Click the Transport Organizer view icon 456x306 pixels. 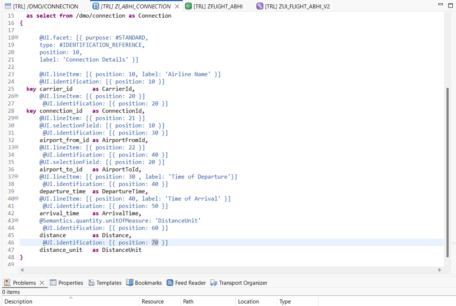[214, 283]
